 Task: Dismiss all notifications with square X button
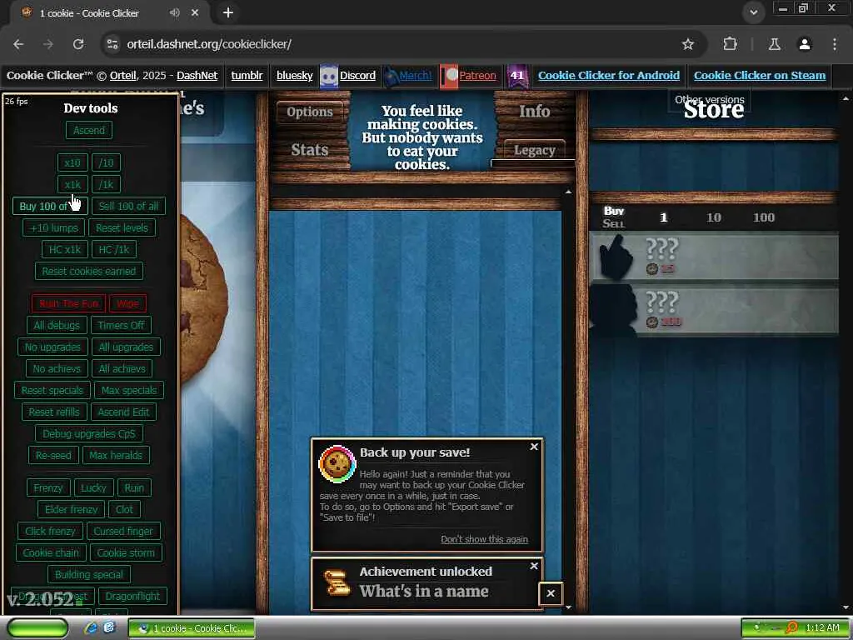551,593
